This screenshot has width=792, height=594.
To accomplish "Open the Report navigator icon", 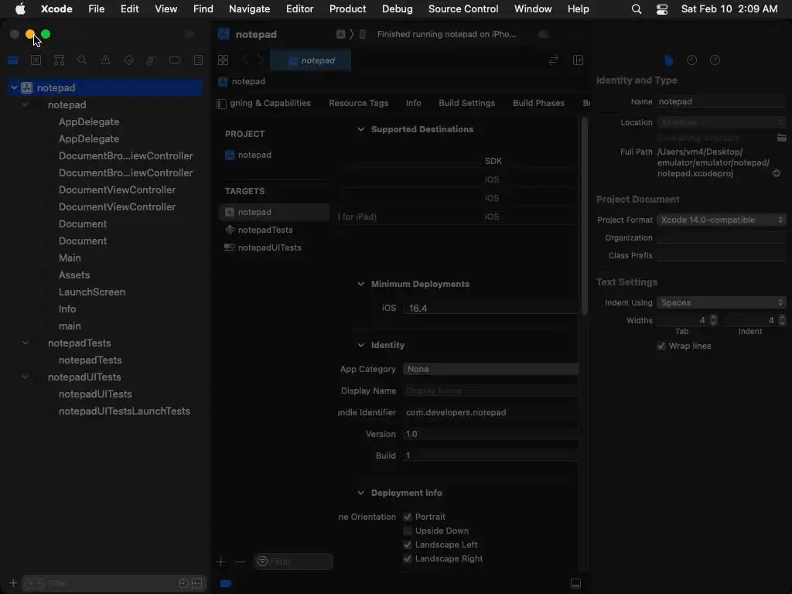I will point(199,60).
